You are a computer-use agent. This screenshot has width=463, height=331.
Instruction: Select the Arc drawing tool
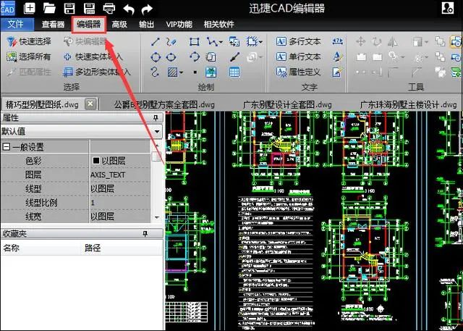coord(194,56)
